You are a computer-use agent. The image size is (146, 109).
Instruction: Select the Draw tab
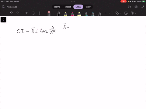[78, 7]
